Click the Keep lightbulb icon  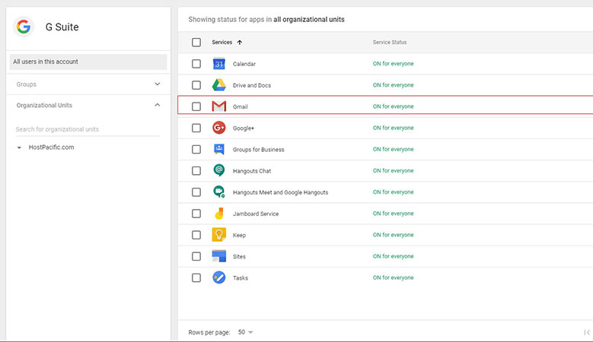(x=219, y=235)
